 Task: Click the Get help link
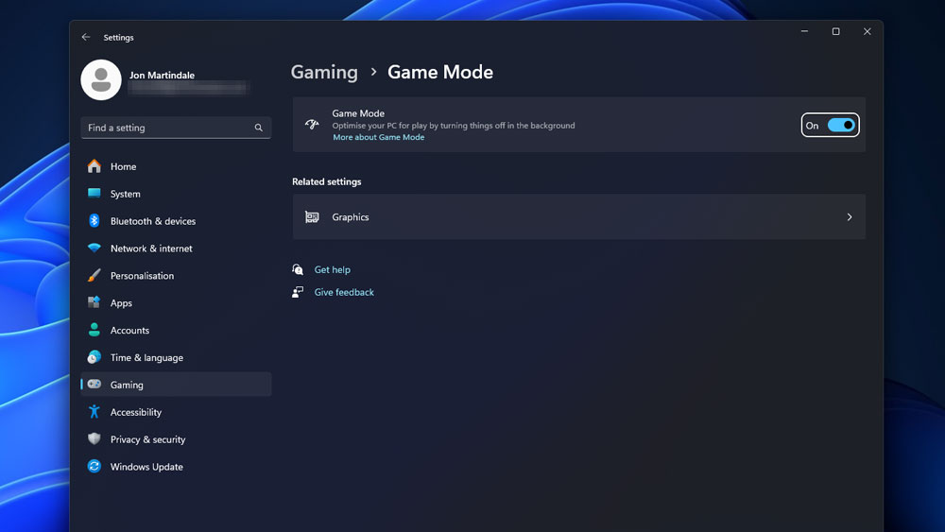(x=332, y=269)
